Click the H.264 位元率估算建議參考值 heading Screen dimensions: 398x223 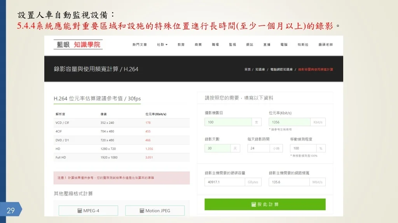[97, 98]
